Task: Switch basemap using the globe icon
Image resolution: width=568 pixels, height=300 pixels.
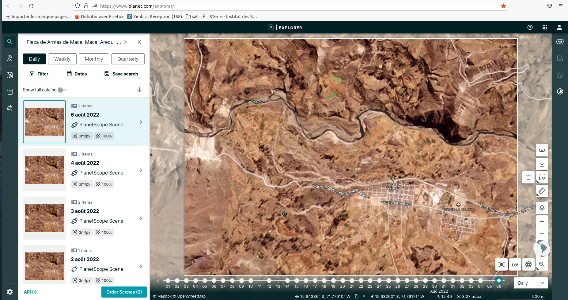Action: (x=528, y=264)
